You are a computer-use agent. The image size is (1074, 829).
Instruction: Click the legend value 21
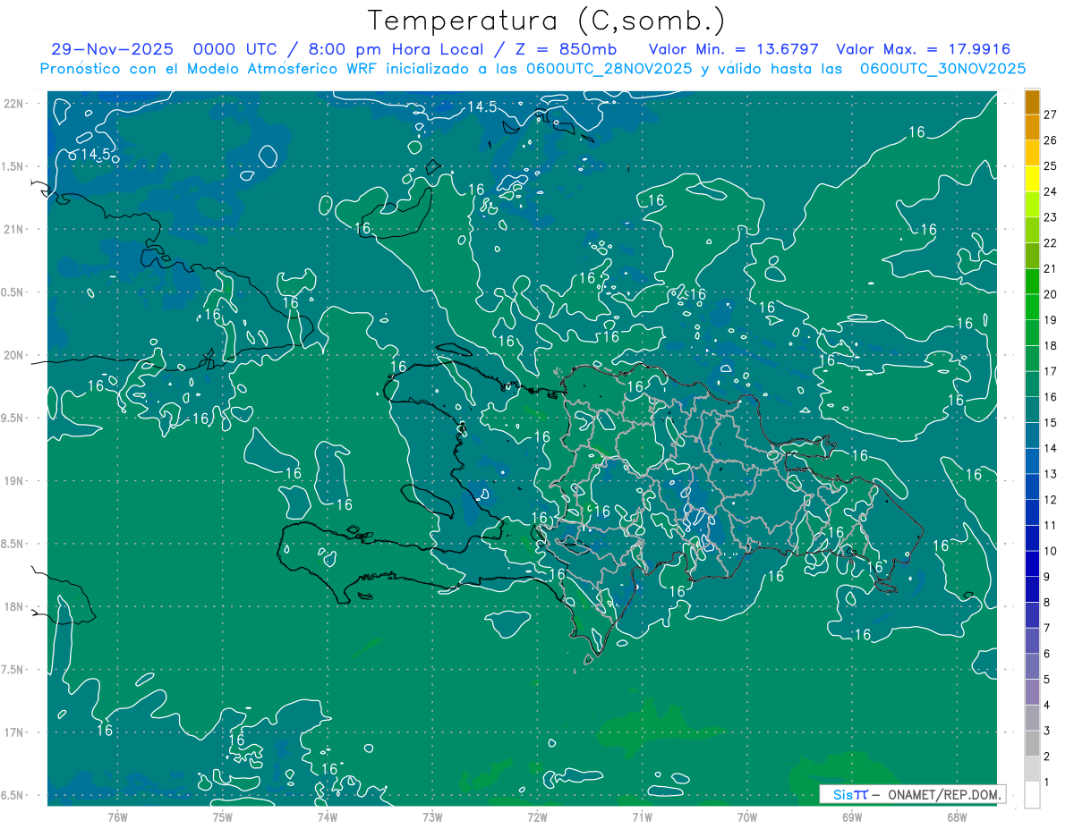1051,269
